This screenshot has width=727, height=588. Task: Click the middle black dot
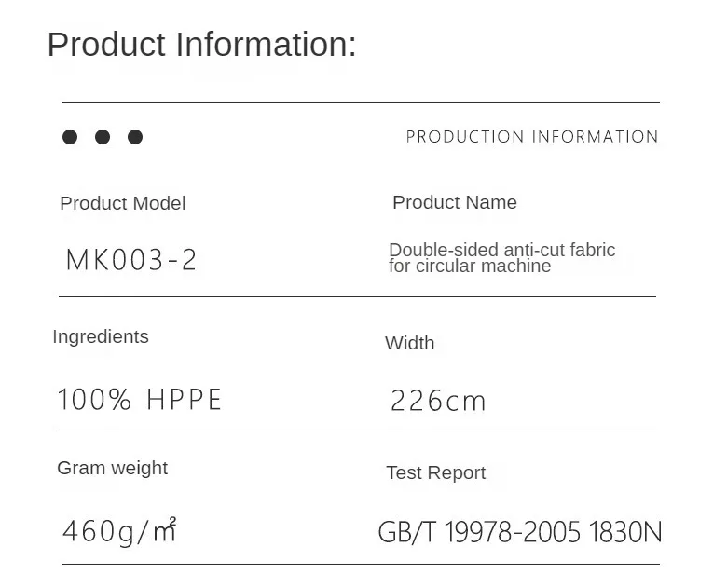(x=103, y=137)
